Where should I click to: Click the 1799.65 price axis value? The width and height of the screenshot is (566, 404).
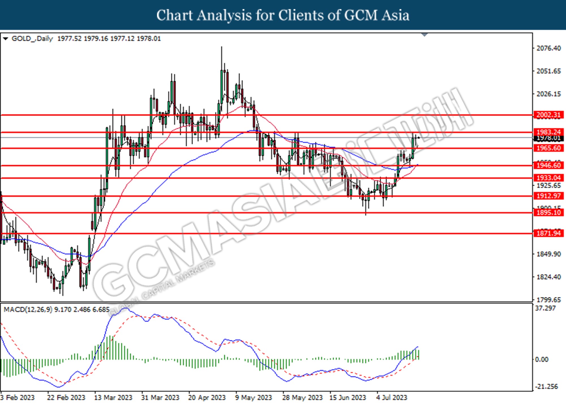pos(548,300)
